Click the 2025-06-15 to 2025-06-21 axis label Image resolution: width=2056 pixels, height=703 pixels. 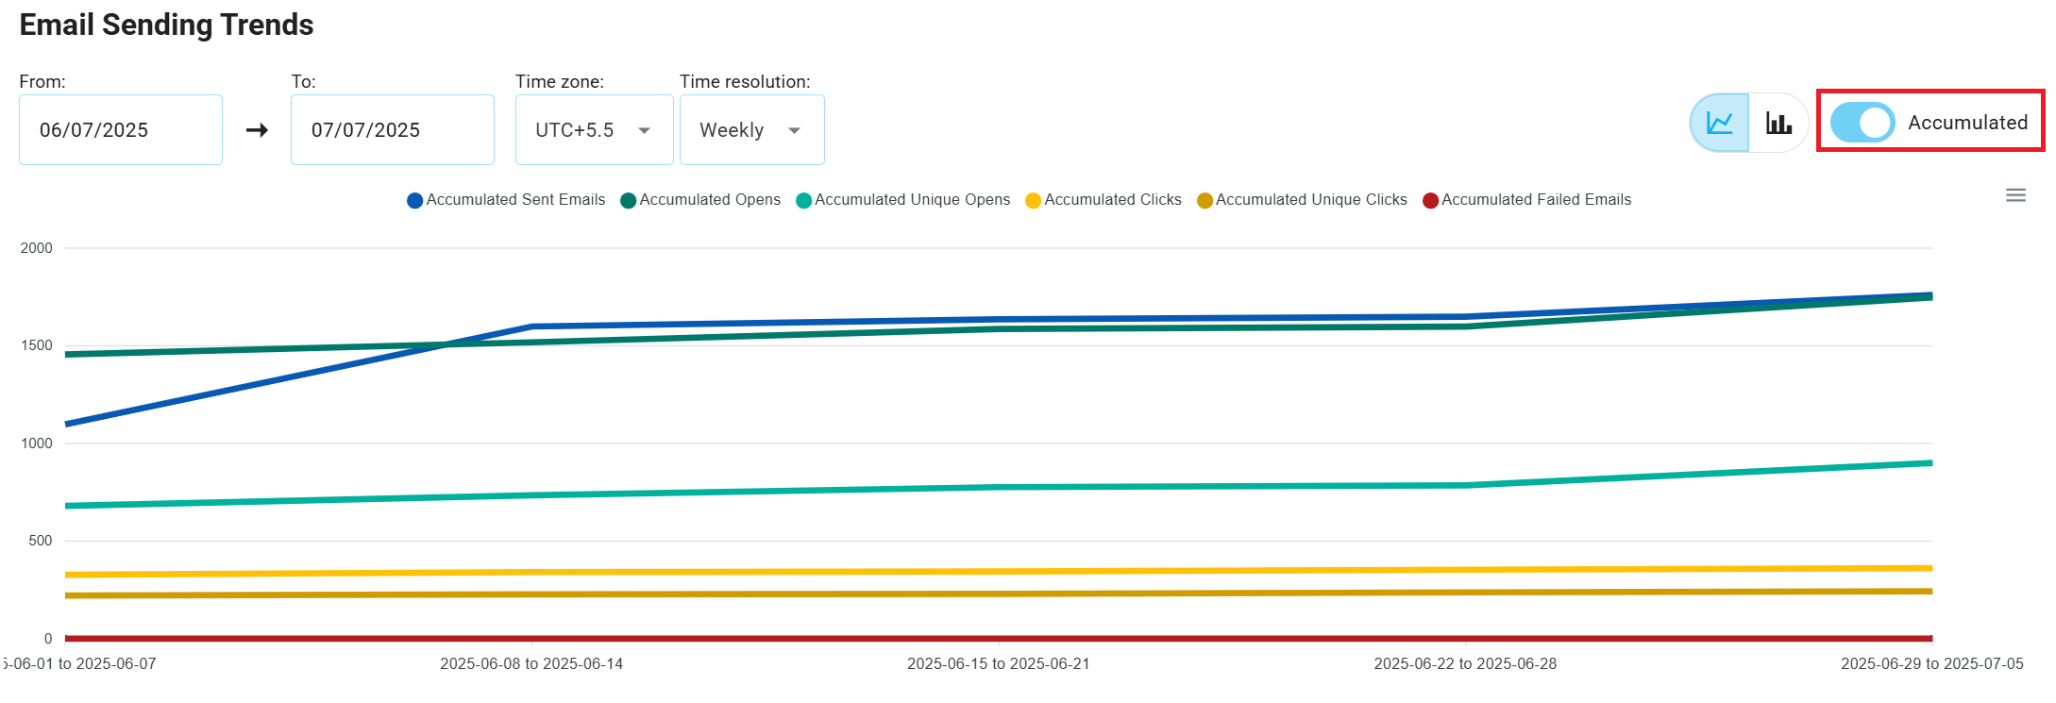[998, 663]
